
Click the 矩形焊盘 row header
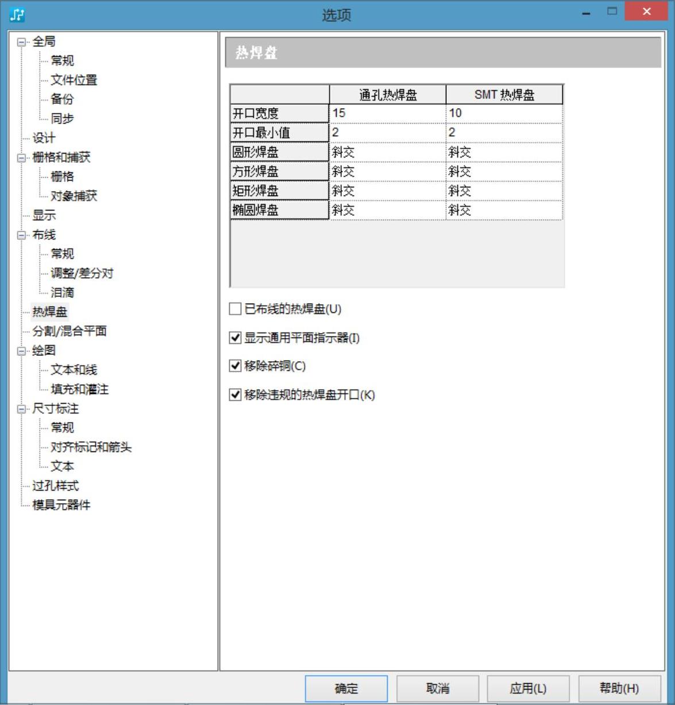pyautogui.click(x=280, y=191)
